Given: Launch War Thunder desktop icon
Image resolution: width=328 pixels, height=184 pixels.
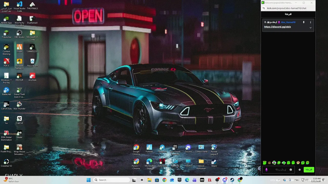Looking at the screenshot, I should pyautogui.click(x=19, y=106).
